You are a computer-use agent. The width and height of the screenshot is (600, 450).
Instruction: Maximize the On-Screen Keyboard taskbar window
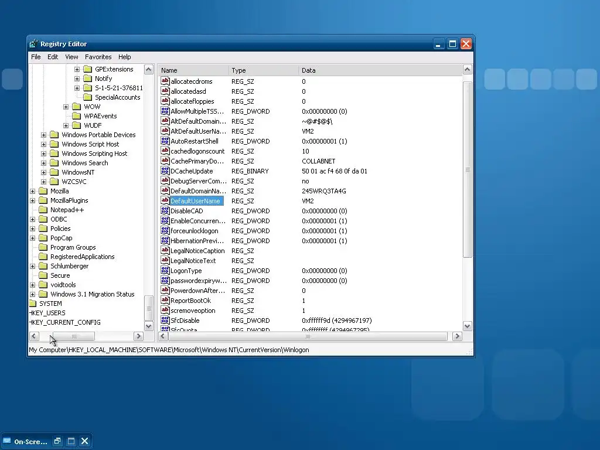pyautogui.click(x=71, y=441)
